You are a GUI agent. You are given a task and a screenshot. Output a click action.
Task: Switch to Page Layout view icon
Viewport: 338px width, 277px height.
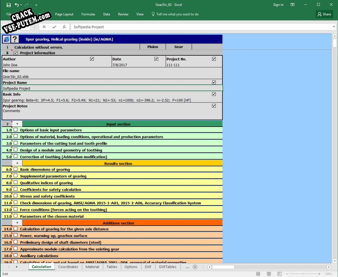pos(269,274)
